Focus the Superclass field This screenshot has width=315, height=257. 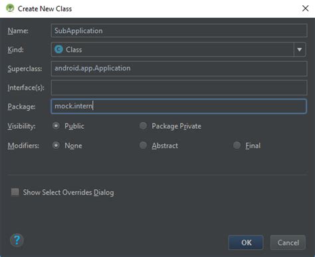point(179,68)
